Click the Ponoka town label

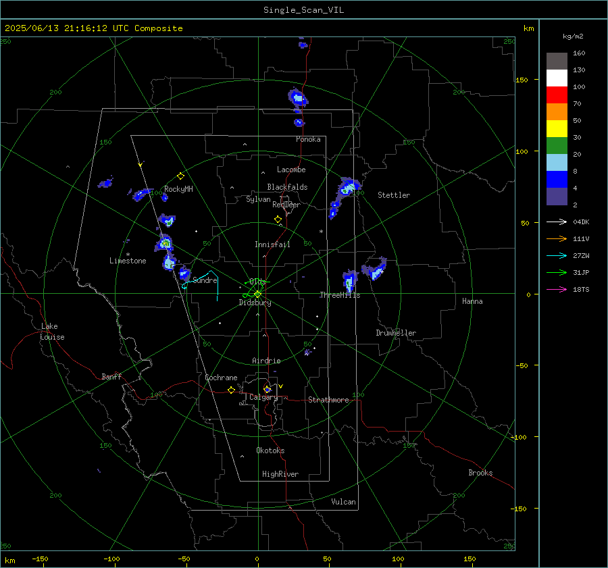pos(308,139)
